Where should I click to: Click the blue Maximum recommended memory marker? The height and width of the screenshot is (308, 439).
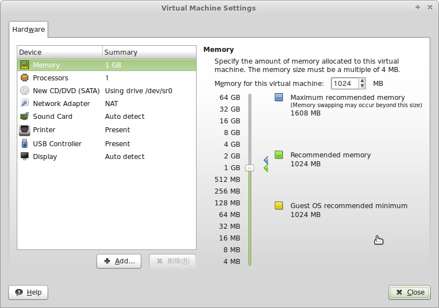[x=279, y=98]
